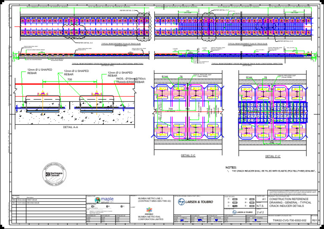The image size is (324, 229).
Task: Tick the checkbox labeled B under maple
Action: pos(107,207)
